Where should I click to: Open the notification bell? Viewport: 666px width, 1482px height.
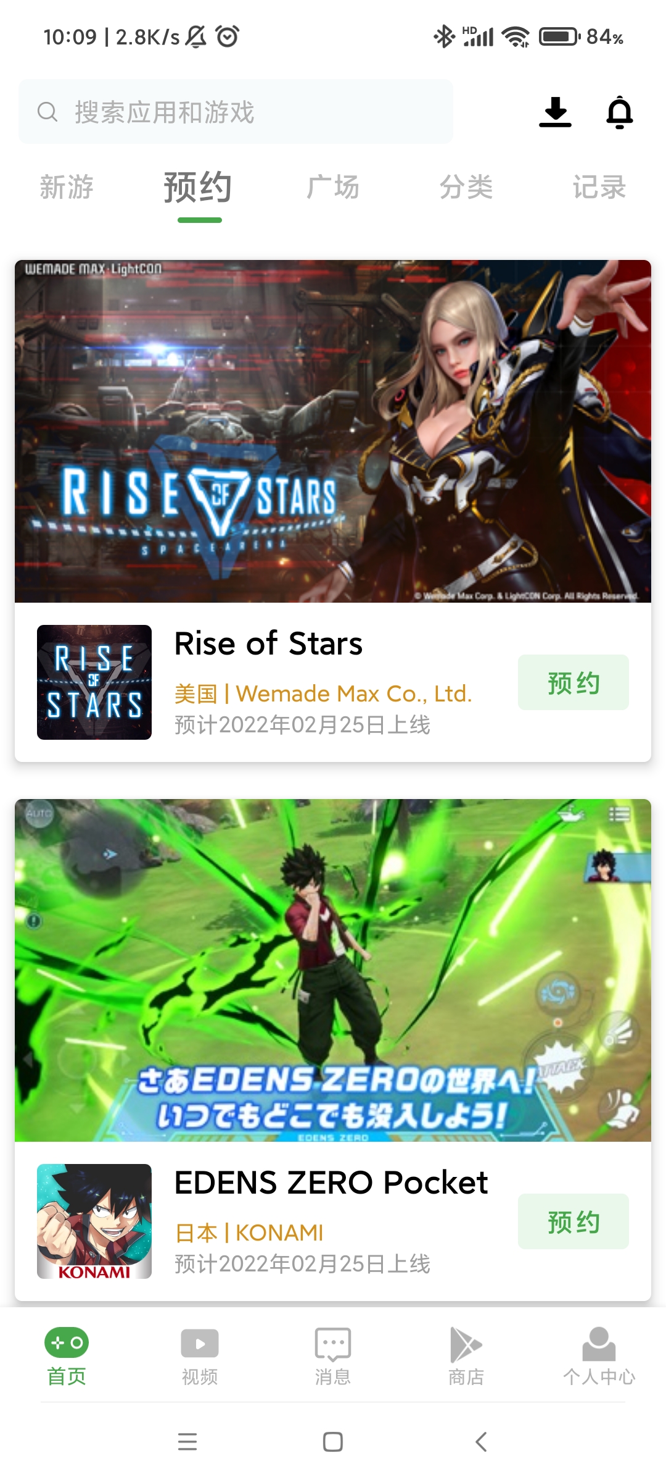(x=620, y=112)
